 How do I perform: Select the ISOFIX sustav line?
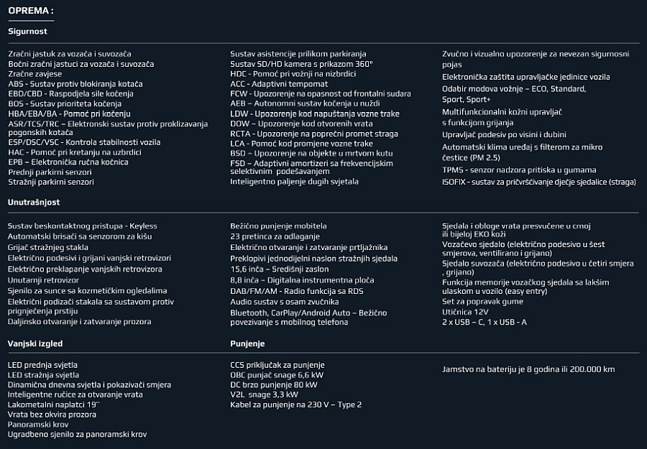(539, 182)
